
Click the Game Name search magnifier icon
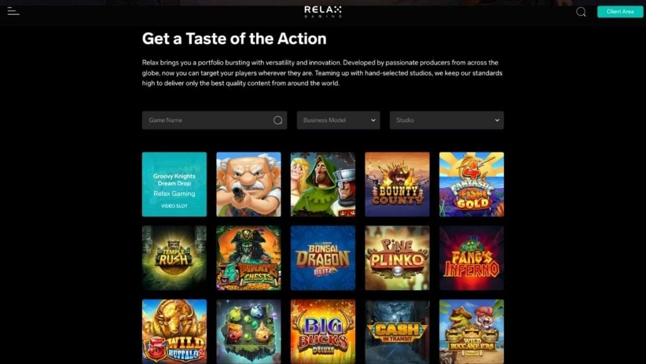278,120
